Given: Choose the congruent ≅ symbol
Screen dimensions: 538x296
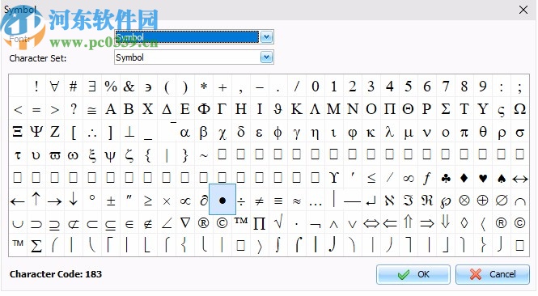Looking at the screenshot, I should [x=91, y=110].
